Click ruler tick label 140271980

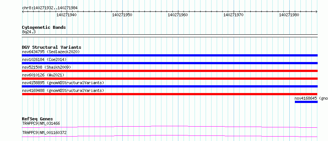[289, 15]
